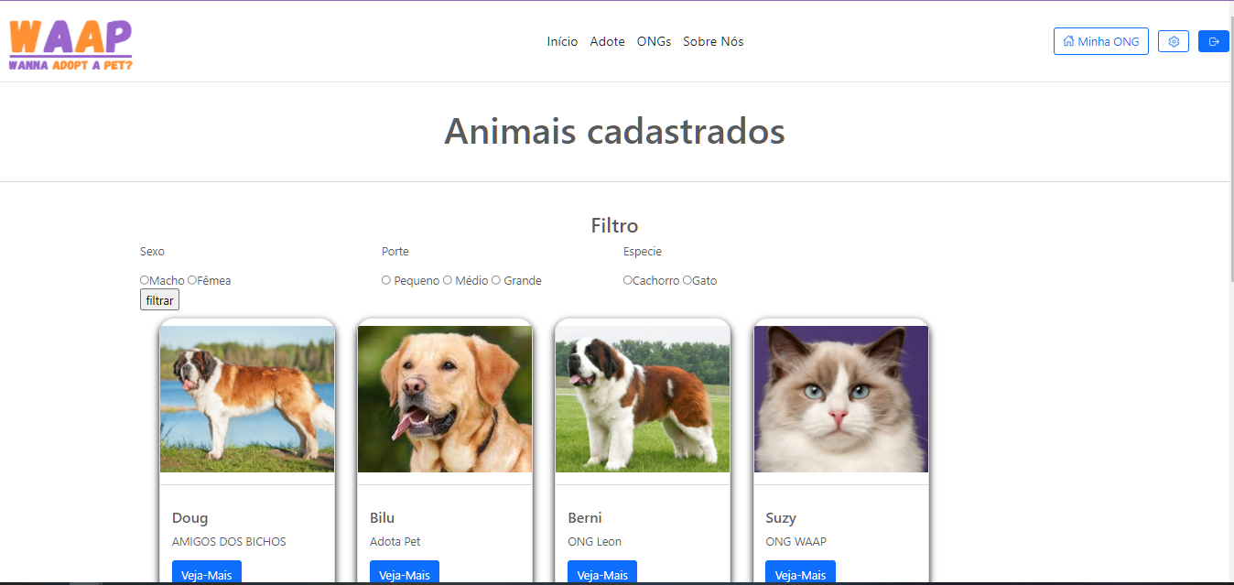Click Veja-Mais on Doug's card

coord(207,574)
